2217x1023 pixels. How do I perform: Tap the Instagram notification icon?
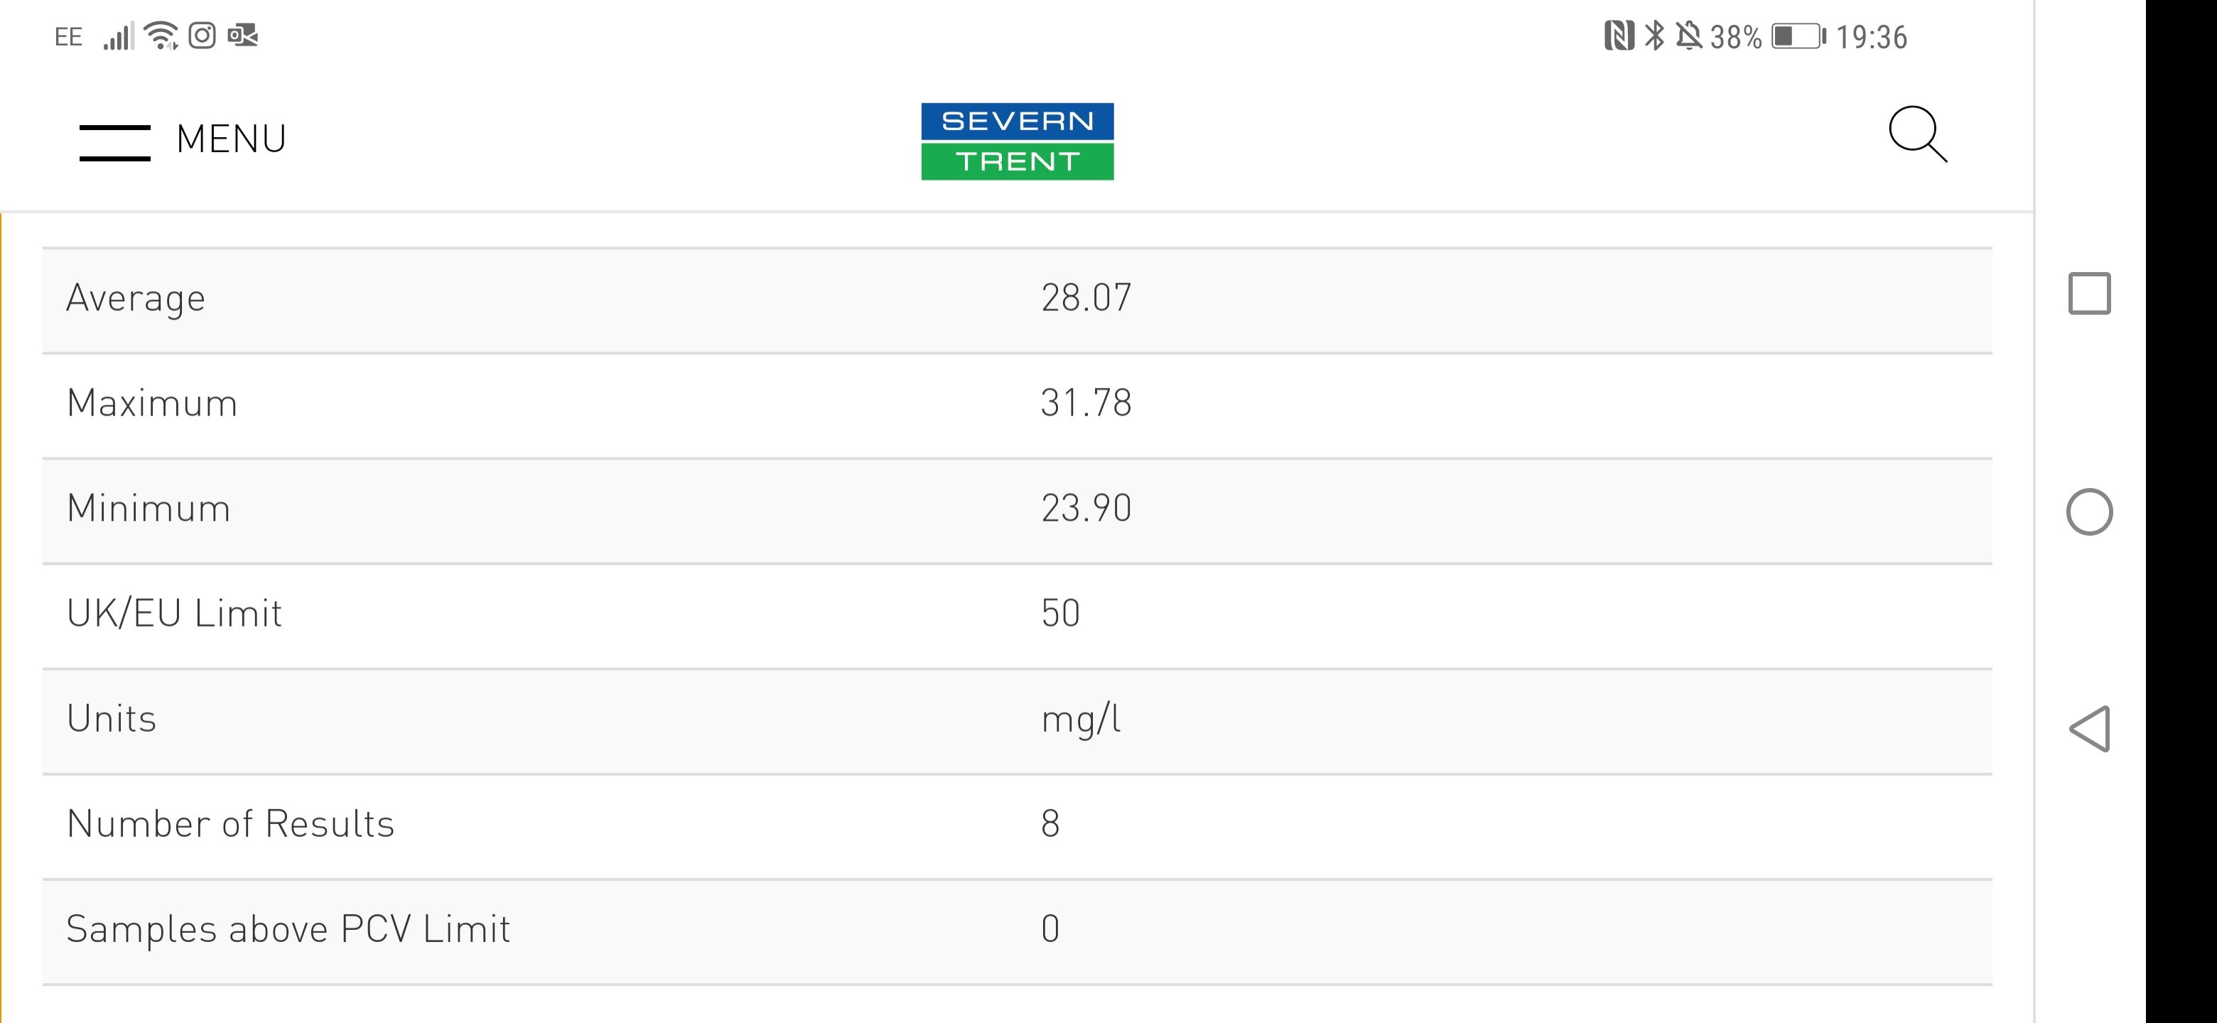203,36
